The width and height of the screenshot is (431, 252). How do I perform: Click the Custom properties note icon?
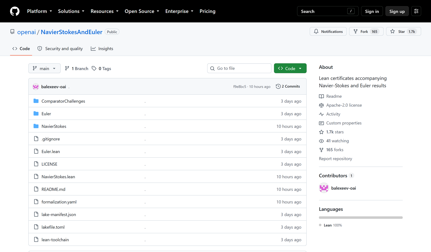coord(321,123)
